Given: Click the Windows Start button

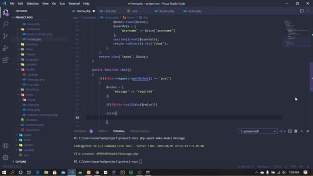Looking at the screenshot, I should (x=4, y=173).
